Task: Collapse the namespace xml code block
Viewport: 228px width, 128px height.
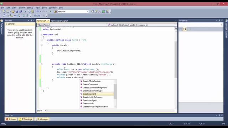Action: point(41,34)
